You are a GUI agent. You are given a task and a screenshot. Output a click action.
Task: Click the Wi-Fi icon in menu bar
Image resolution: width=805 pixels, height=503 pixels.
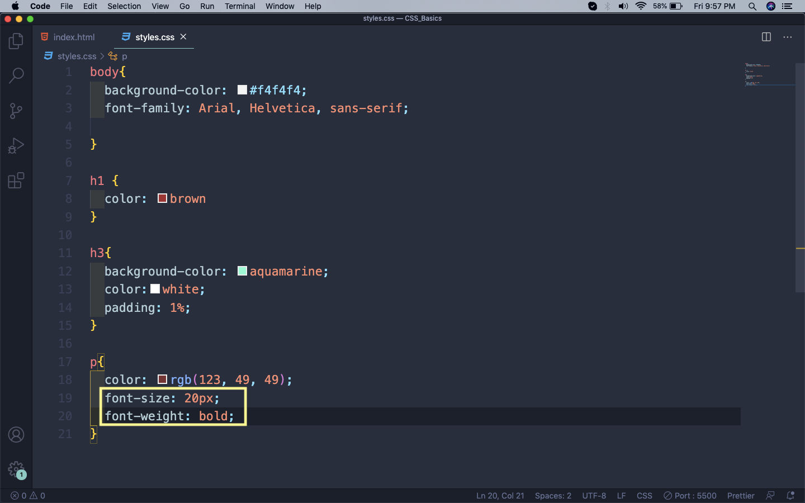click(x=641, y=6)
